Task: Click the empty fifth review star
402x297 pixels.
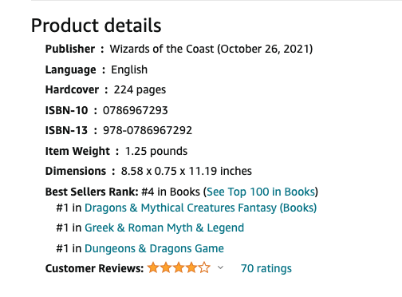Action: (204, 267)
